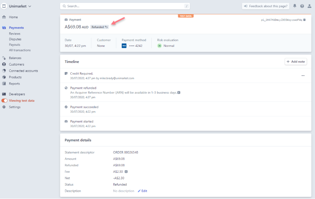Click info icon beside the Fee amount
This screenshot has height=199, width=315.
pos(126,172)
